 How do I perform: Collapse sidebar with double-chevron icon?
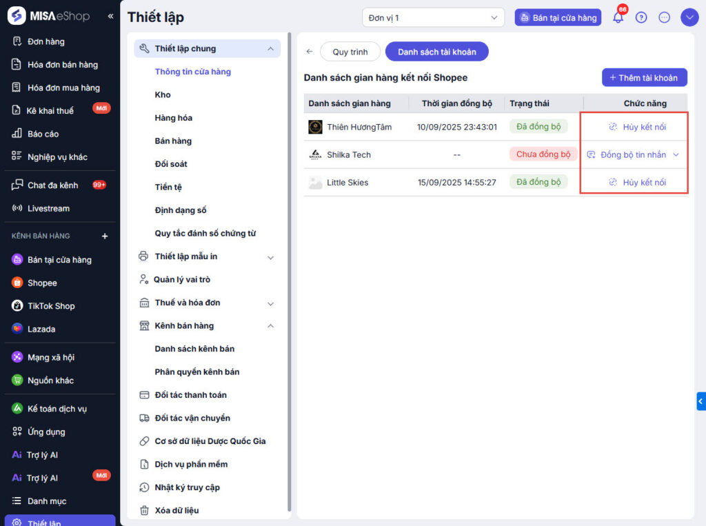pos(111,16)
